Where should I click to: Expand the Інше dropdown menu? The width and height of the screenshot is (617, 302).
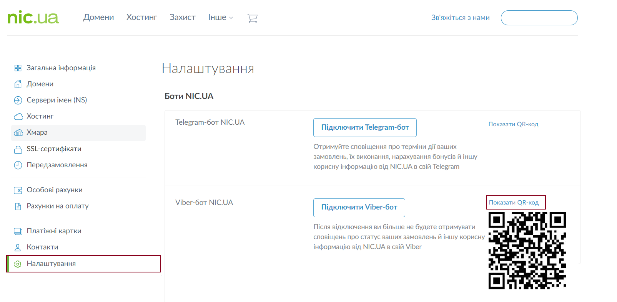220,18
